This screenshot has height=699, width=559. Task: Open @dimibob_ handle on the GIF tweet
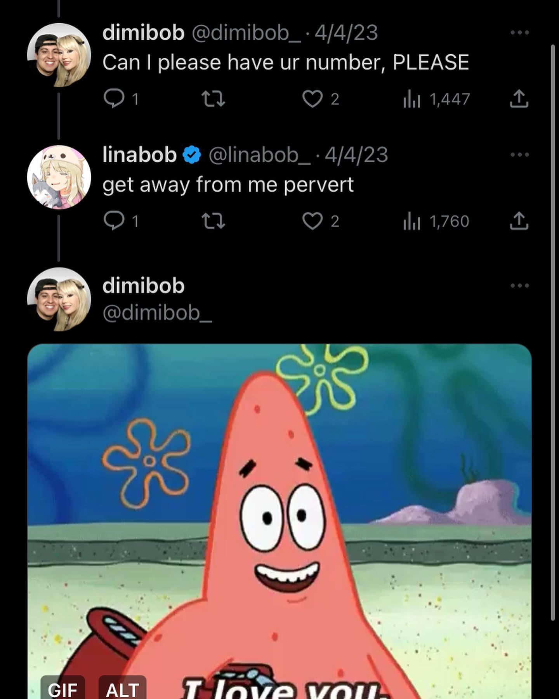tap(157, 312)
